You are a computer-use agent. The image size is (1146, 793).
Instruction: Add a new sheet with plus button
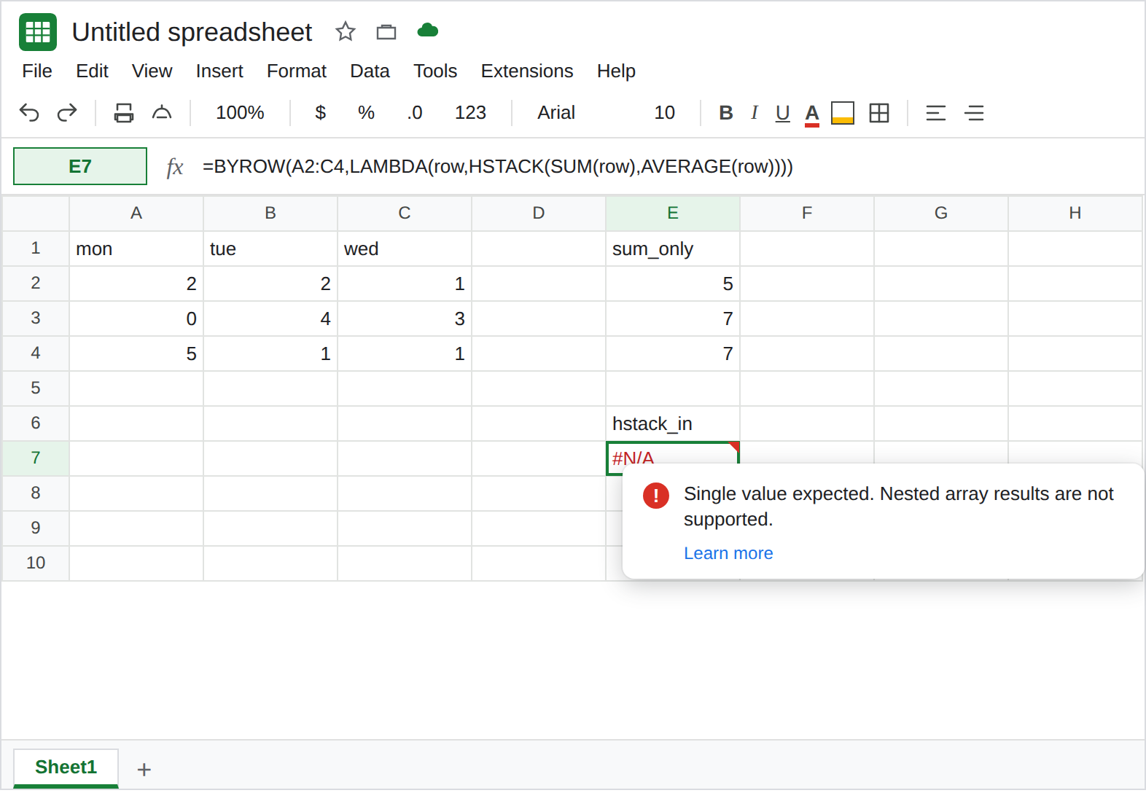[144, 770]
